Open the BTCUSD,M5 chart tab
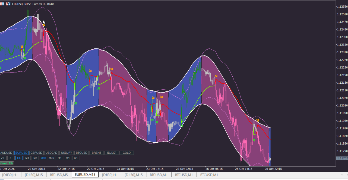 [x=59, y=175]
